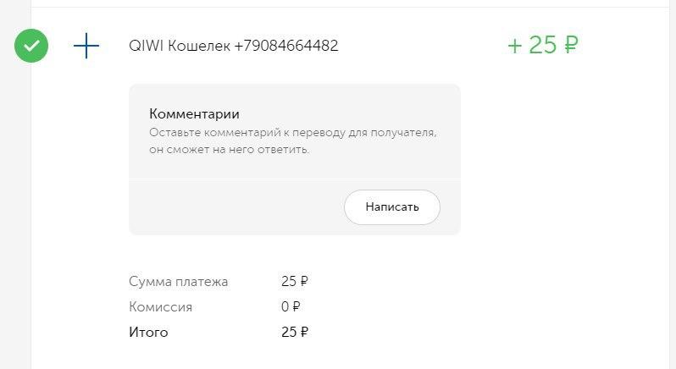Click the 25 ₽ value beside Сумма платежа
This screenshot has height=369, width=676.
294,281
